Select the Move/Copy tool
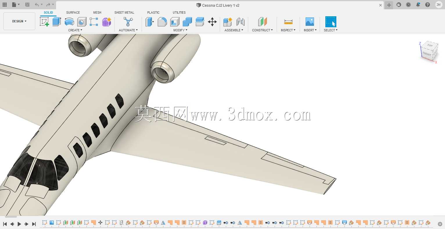This screenshot has height=229, width=445. tap(212, 22)
